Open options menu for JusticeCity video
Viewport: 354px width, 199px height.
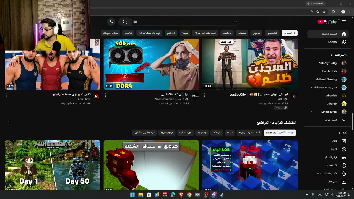click(x=204, y=95)
